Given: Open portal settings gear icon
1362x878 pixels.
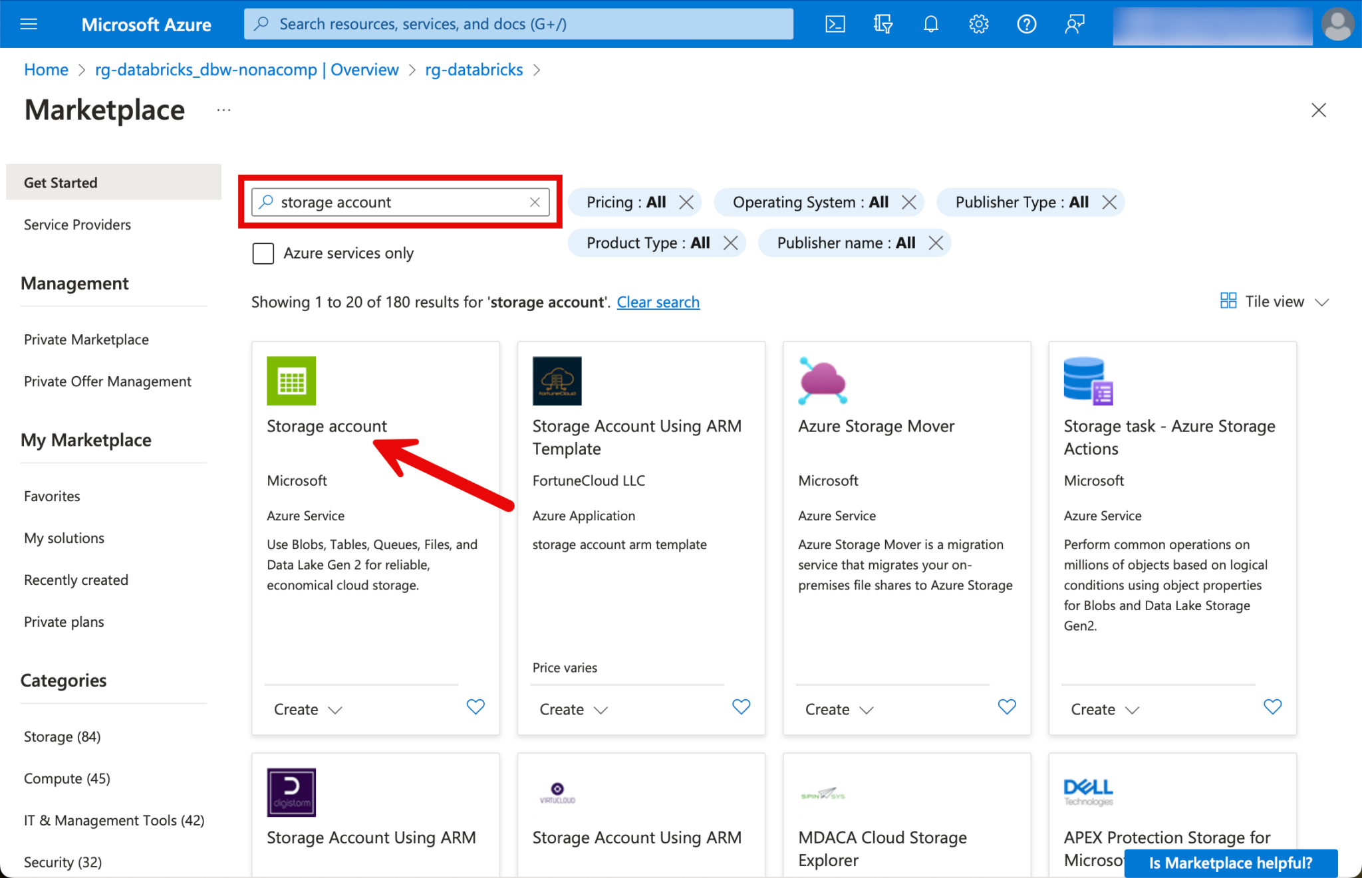Looking at the screenshot, I should click(x=978, y=25).
